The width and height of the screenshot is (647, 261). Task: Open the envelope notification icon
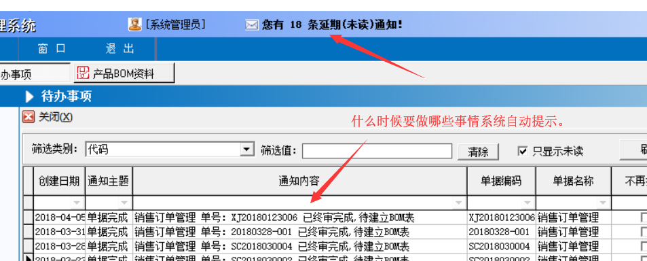[x=251, y=25]
